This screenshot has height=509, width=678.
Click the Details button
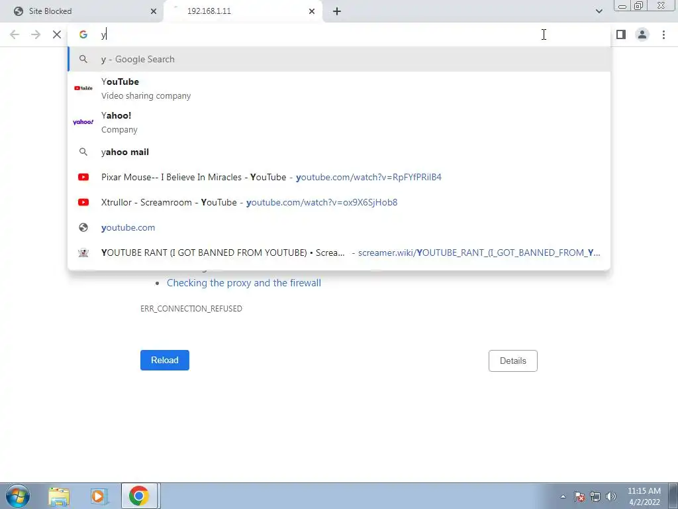pyautogui.click(x=513, y=361)
